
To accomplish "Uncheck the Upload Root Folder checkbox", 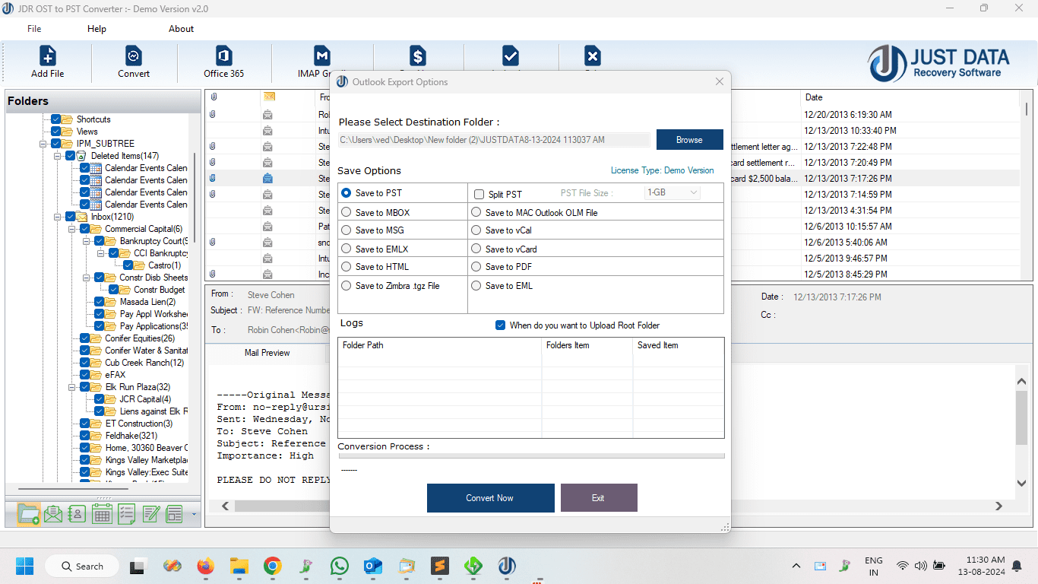I will [500, 325].
